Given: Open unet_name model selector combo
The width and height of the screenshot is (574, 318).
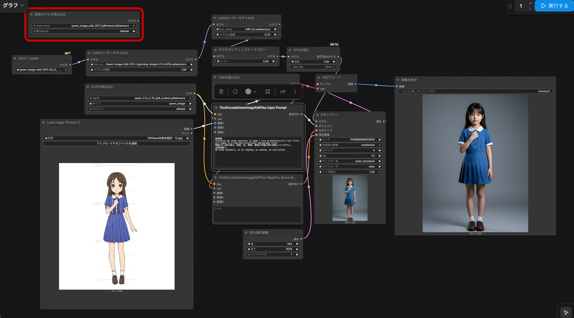Looking at the screenshot, I should (x=84, y=26).
